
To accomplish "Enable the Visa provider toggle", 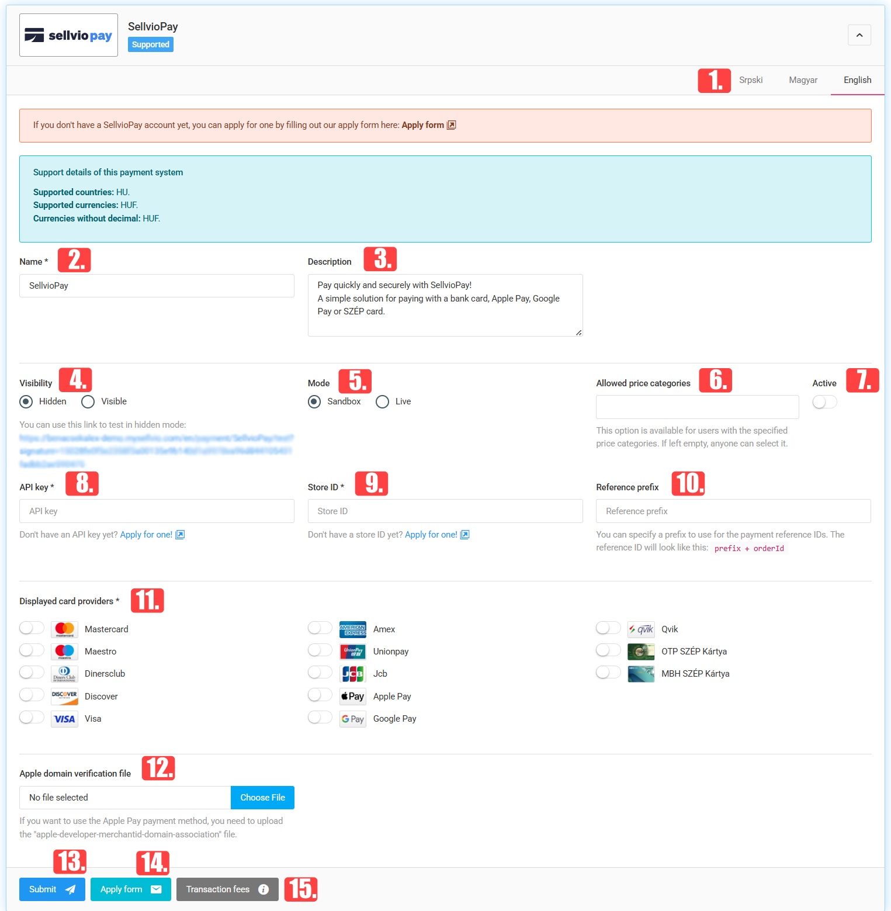I will point(32,717).
